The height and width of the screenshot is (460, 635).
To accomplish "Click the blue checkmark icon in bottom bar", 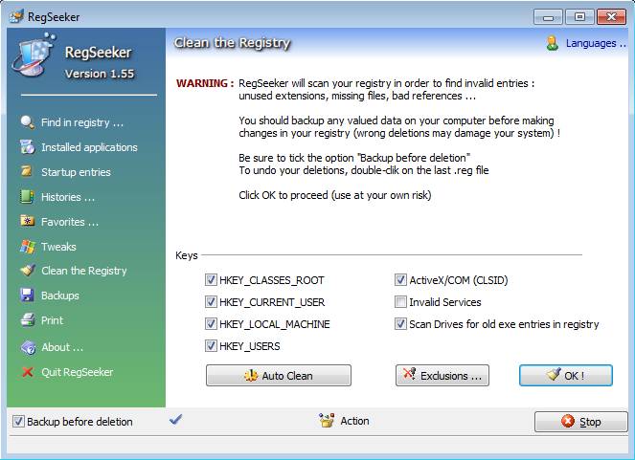I will [x=176, y=420].
